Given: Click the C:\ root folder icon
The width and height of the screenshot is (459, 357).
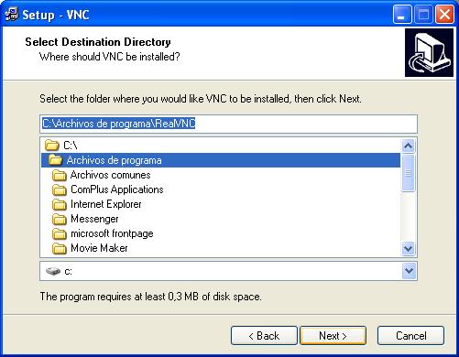Looking at the screenshot, I should [x=52, y=146].
